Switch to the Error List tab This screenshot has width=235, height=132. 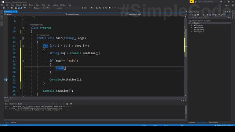pos(13,122)
